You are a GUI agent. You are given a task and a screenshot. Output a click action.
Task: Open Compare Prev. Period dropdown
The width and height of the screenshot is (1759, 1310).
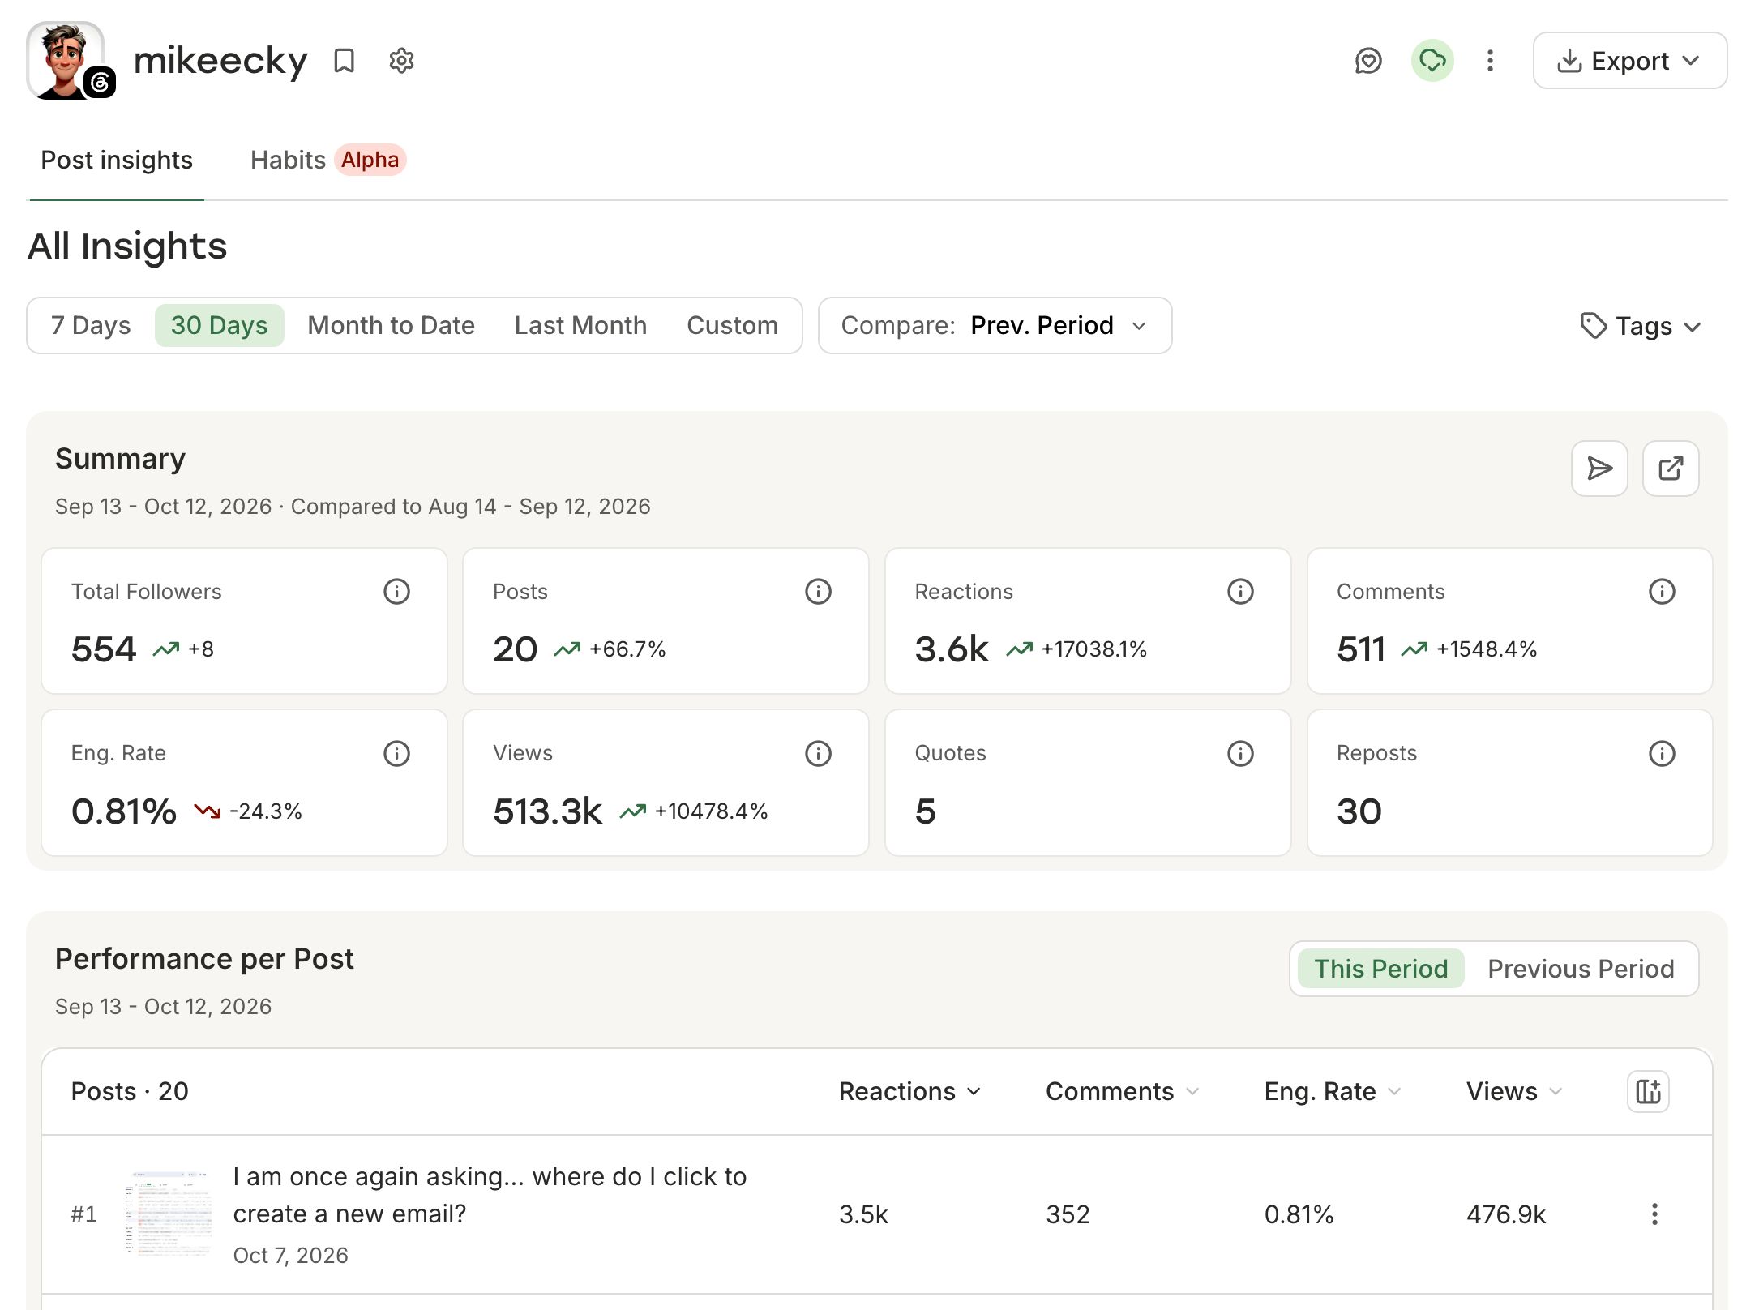995,325
